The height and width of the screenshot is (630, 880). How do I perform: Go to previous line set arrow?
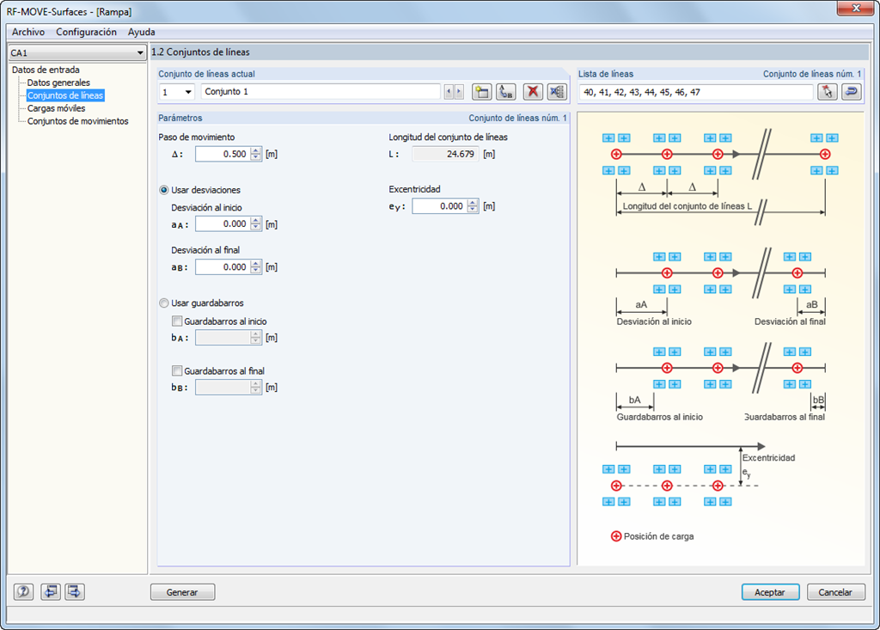(449, 91)
